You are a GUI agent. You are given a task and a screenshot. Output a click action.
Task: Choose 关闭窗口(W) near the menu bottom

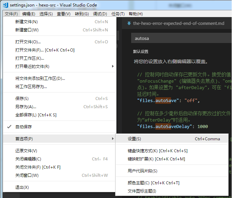pos(60,175)
